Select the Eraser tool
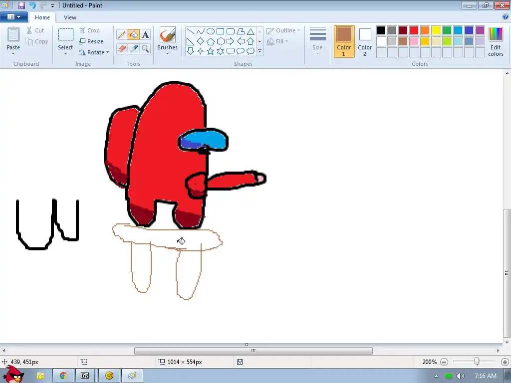 coord(122,49)
